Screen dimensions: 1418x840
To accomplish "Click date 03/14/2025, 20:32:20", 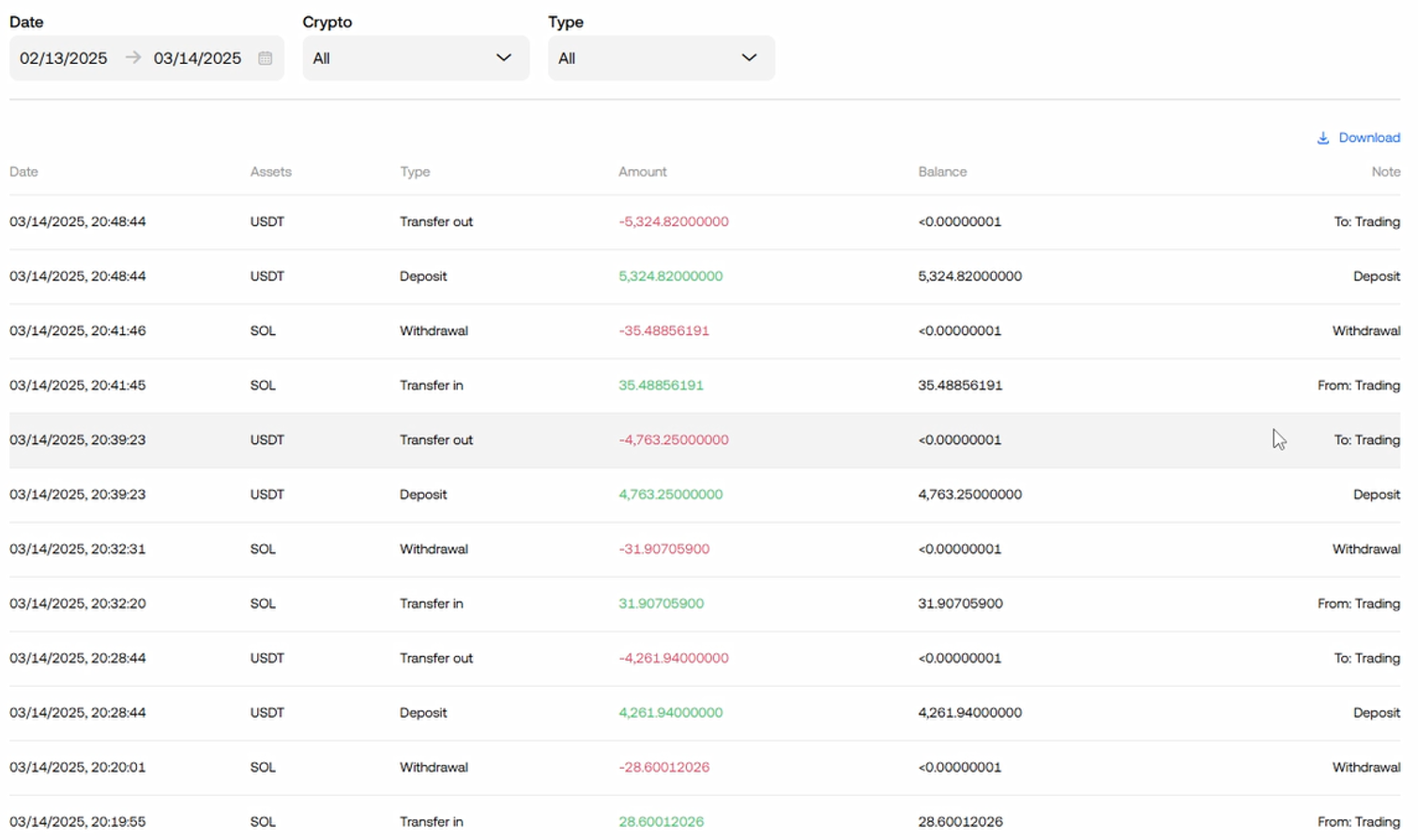I will pos(78,603).
